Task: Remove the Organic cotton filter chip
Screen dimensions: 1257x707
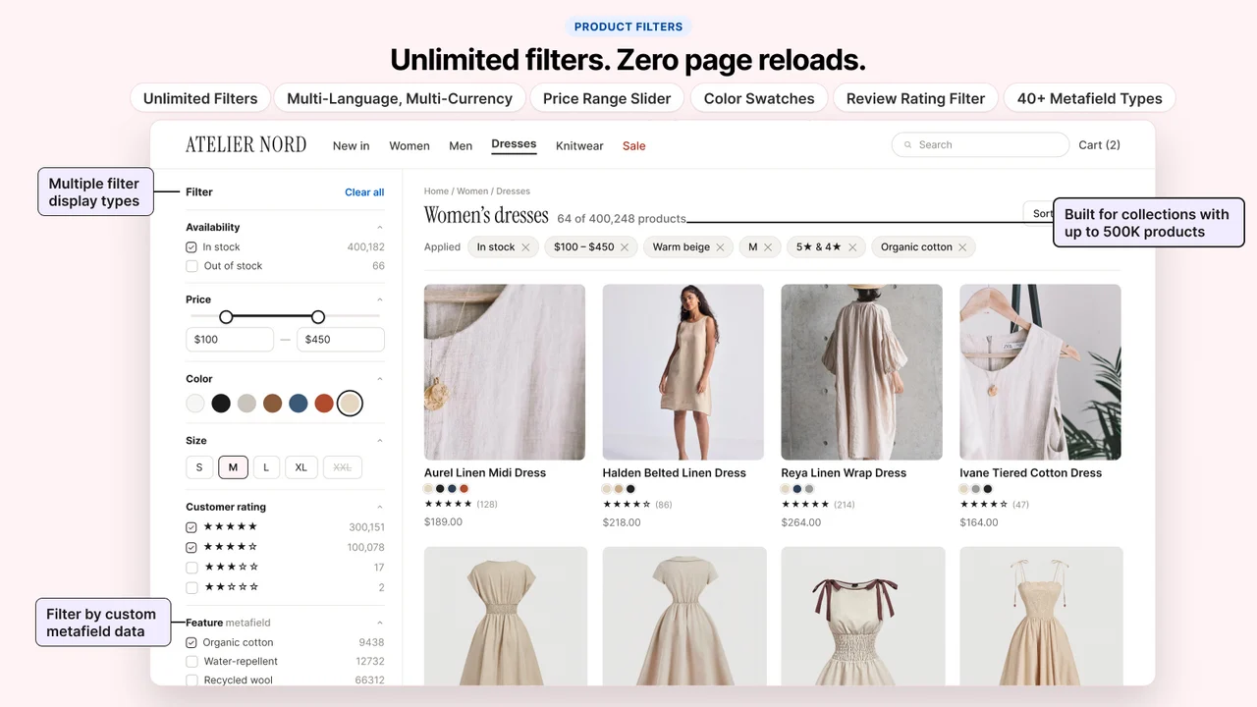Action: [x=962, y=247]
